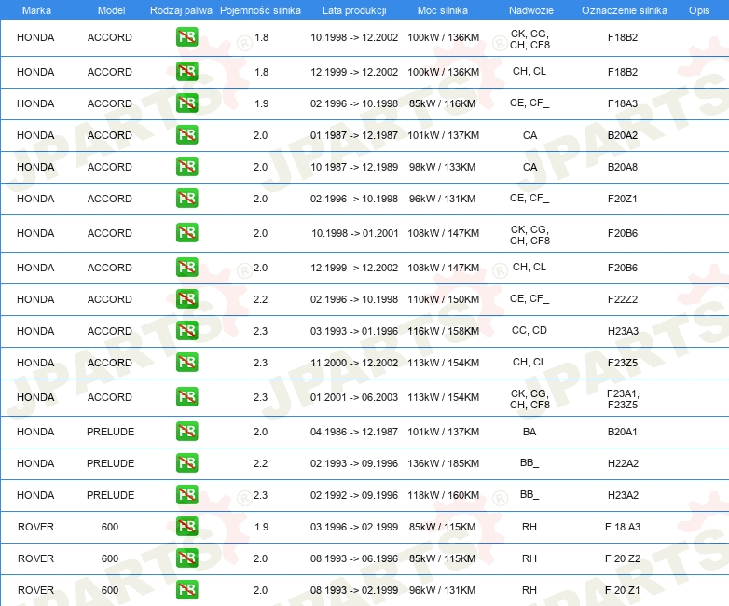Select the fuel icon in the F22Z2 row
This screenshot has height=606, width=729.
(x=186, y=298)
